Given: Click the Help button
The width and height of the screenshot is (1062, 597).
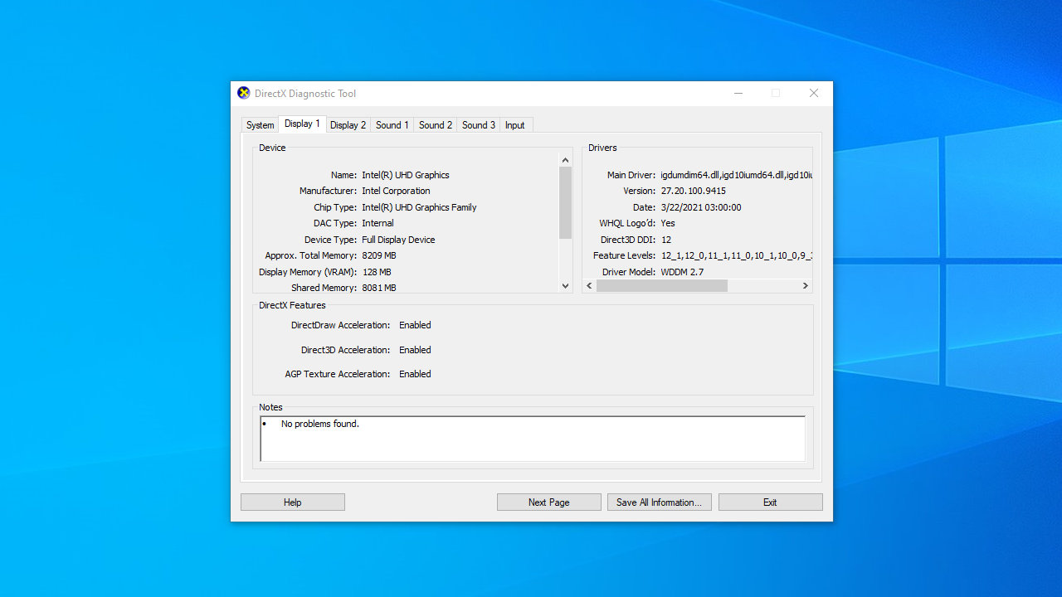Looking at the screenshot, I should click(x=292, y=502).
